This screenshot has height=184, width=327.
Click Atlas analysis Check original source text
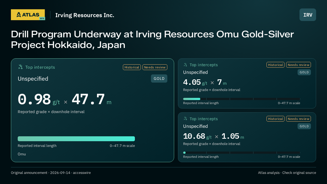(287, 173)
